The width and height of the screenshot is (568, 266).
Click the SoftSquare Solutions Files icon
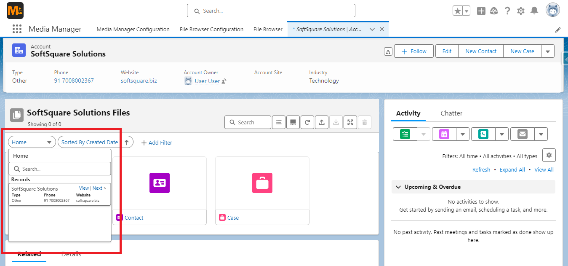point(17,115)
